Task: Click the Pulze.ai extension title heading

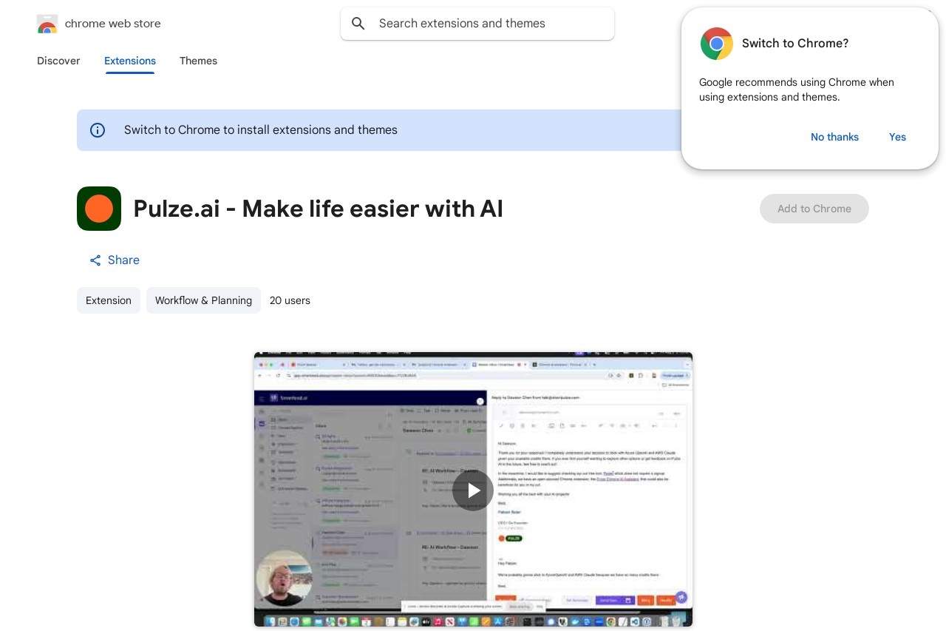Action: 319,209
